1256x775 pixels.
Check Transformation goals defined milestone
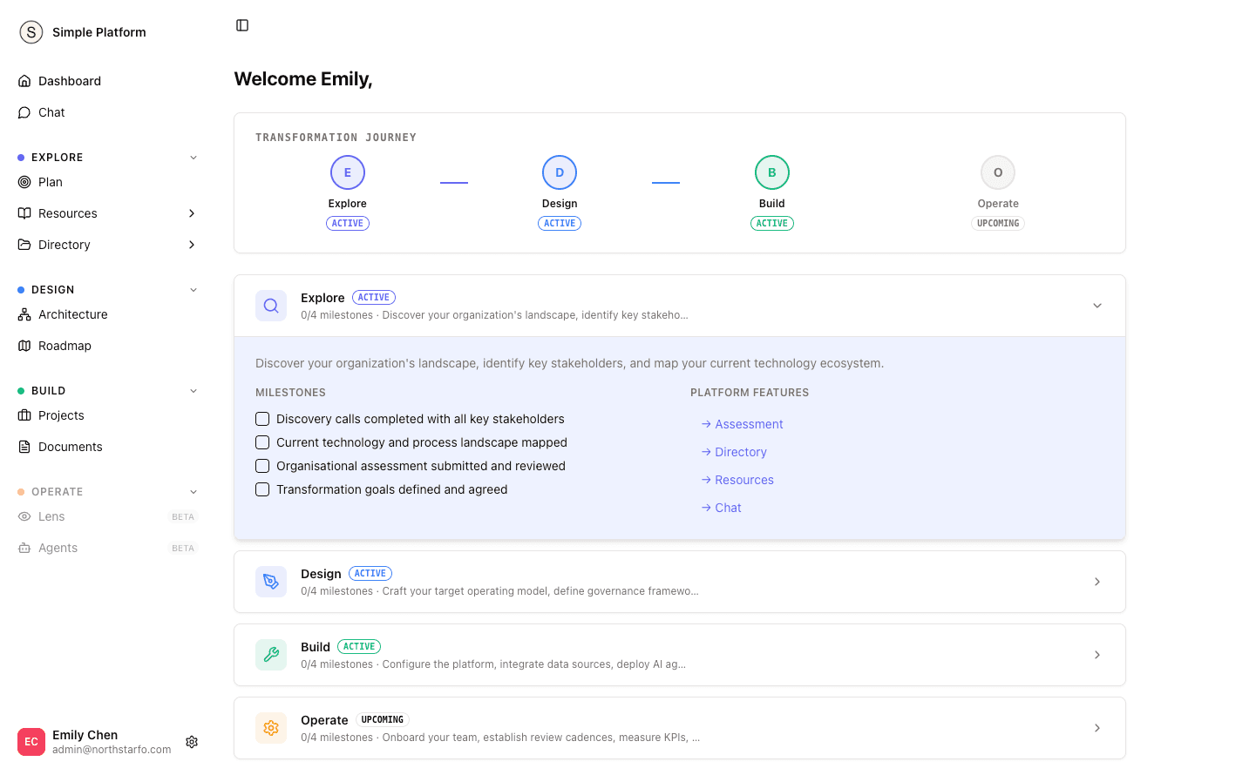coord(262,489)
